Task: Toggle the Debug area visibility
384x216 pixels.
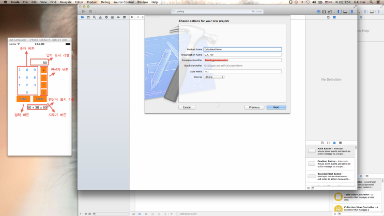Action: (x=345, y=11)
